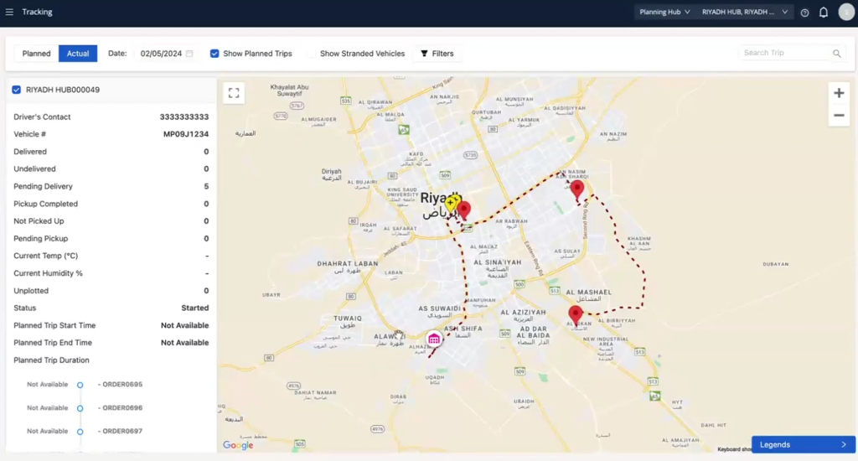Image resolution: width=858 pixels, height=461 pixels.
Task: Open the Planning Hub dropdown
Action: click(664, 13)
